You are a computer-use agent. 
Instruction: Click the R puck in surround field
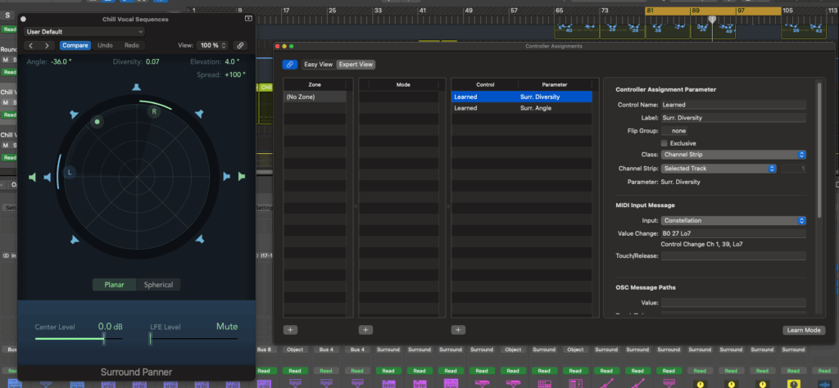pos(153,111)
